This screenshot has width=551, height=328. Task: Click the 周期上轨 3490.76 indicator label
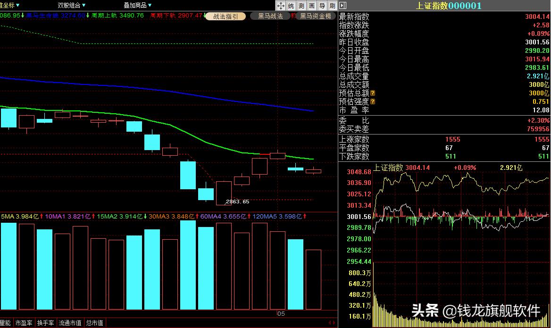pyautogui.click(x=117, y=16)
